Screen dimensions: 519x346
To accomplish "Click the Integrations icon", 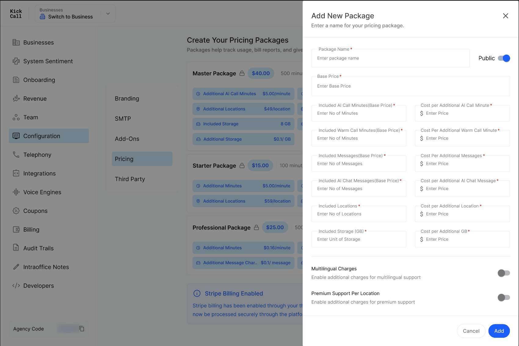I will pos(16,173).
